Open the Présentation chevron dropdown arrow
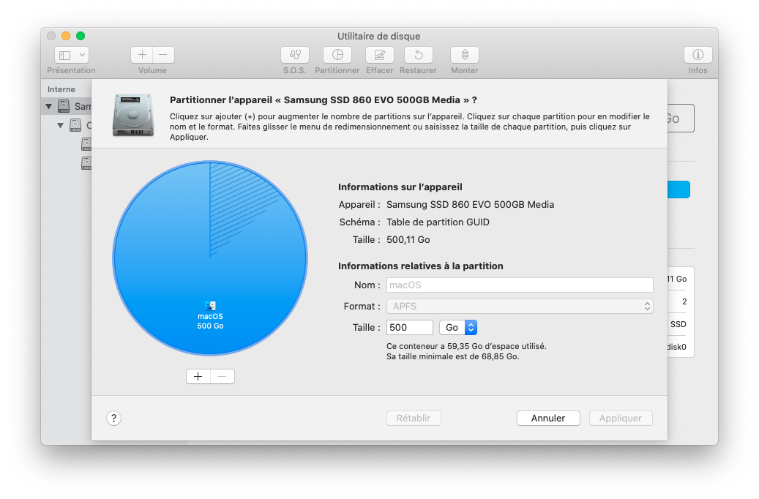 click(82, 55)
